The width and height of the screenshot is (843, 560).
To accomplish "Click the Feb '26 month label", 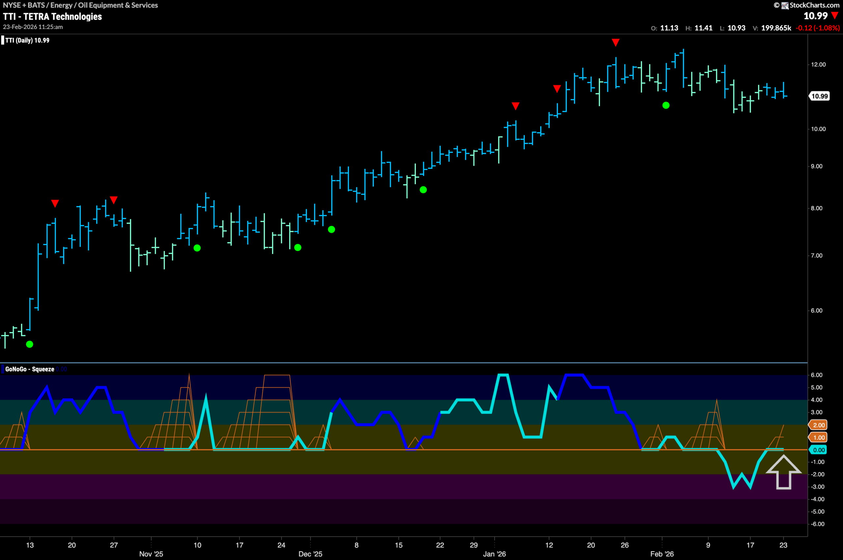I will [662, 554].
